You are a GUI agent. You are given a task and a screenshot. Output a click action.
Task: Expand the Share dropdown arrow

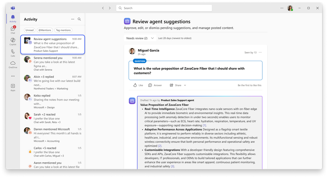(185, 85)
